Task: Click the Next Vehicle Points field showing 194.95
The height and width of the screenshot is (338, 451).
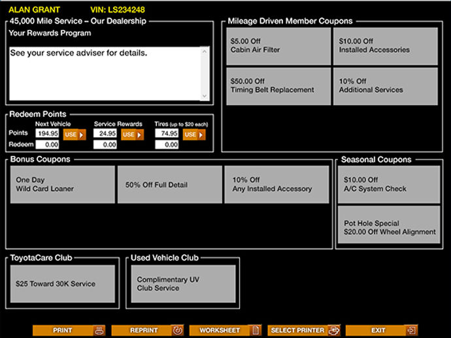Action: click(47, 133)
